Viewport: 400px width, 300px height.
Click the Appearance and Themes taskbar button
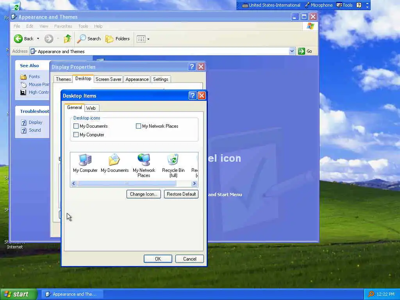click(73, 294)
